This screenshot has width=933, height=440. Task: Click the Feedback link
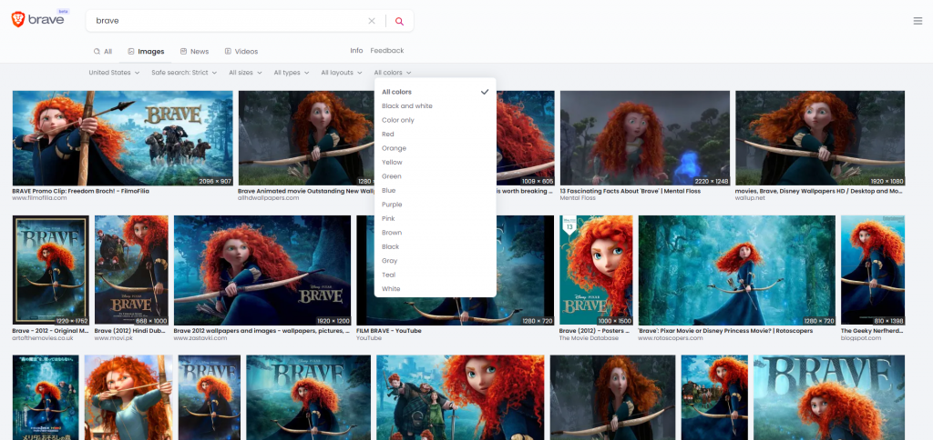(386, 51)
